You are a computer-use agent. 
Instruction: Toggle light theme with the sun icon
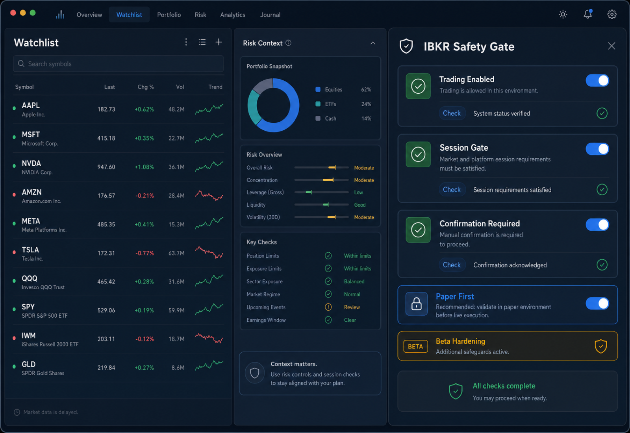(x=563, y=15)
